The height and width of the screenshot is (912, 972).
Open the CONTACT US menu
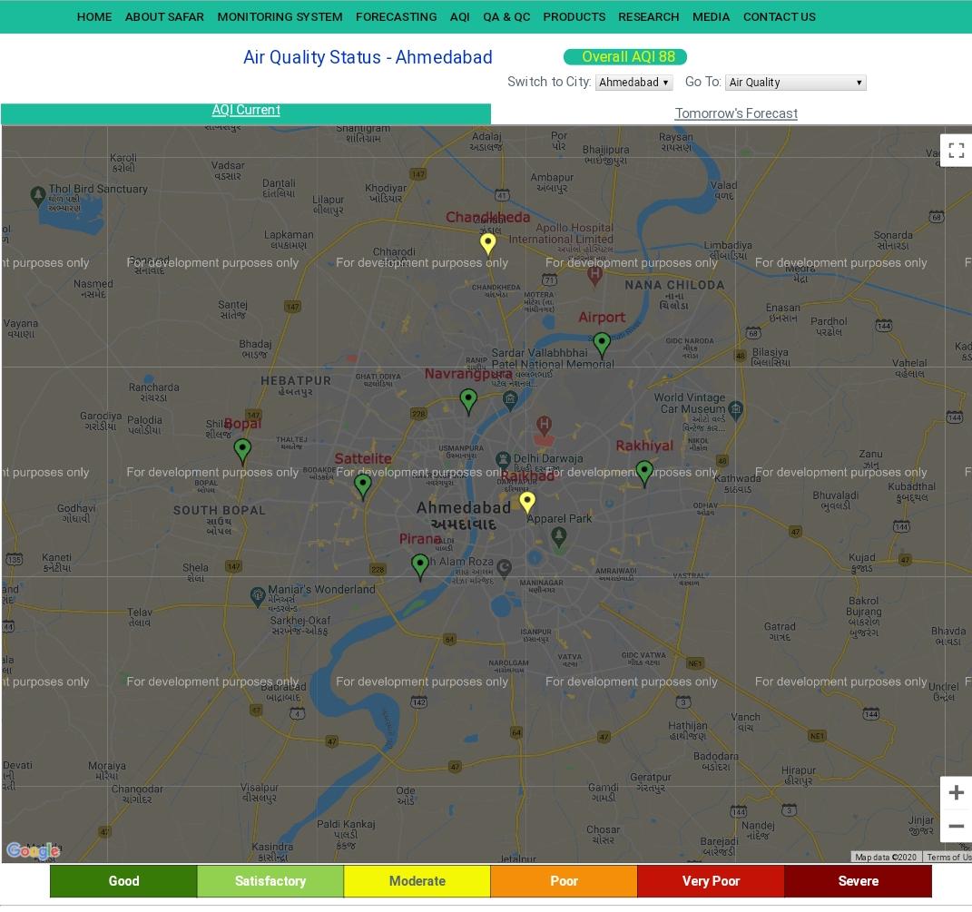(780, 16)
